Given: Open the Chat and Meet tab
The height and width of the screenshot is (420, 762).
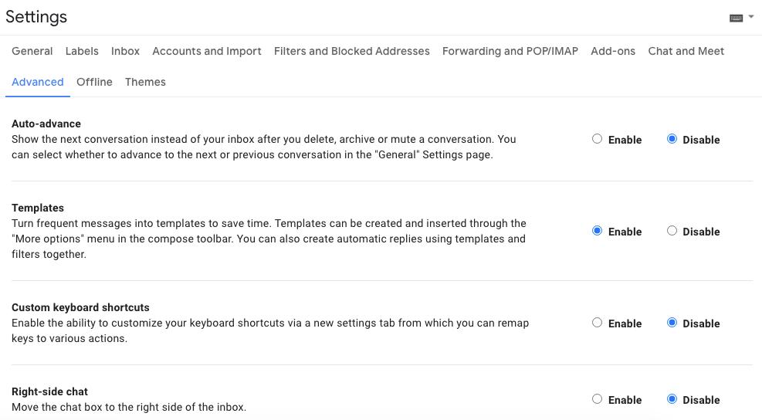Looking at the screenshot, I should 686,51.
